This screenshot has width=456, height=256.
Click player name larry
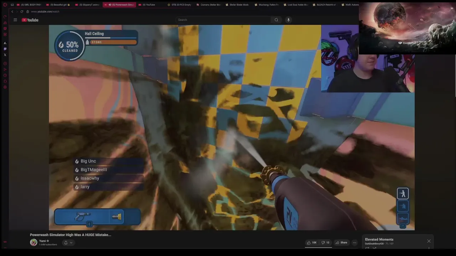click(x=85, y=187)
